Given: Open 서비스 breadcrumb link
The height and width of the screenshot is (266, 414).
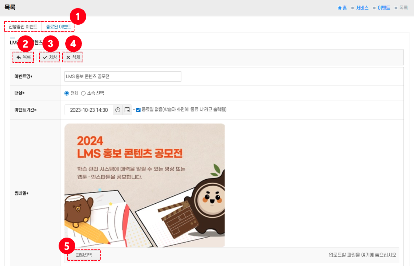Looking at the screenshot, I should pos(362,8).
